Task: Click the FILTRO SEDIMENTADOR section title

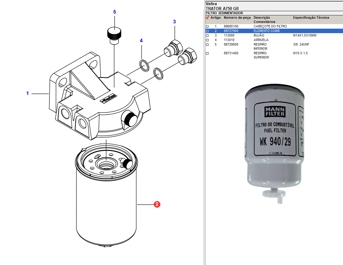Action: coord(224,13)
